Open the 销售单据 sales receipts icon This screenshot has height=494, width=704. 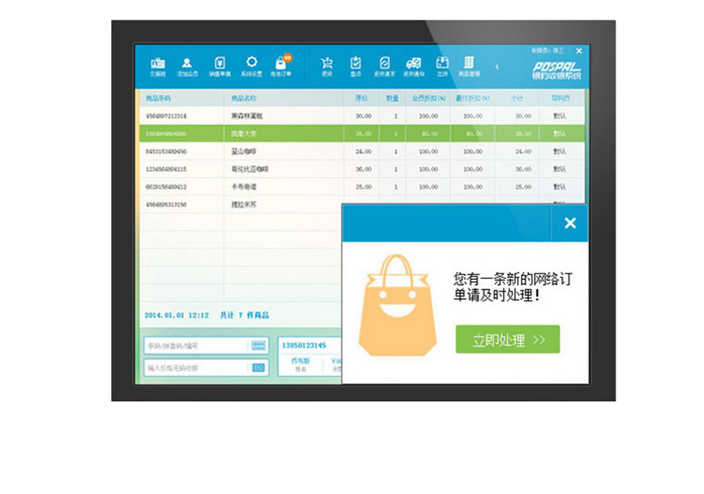[221, 66]
